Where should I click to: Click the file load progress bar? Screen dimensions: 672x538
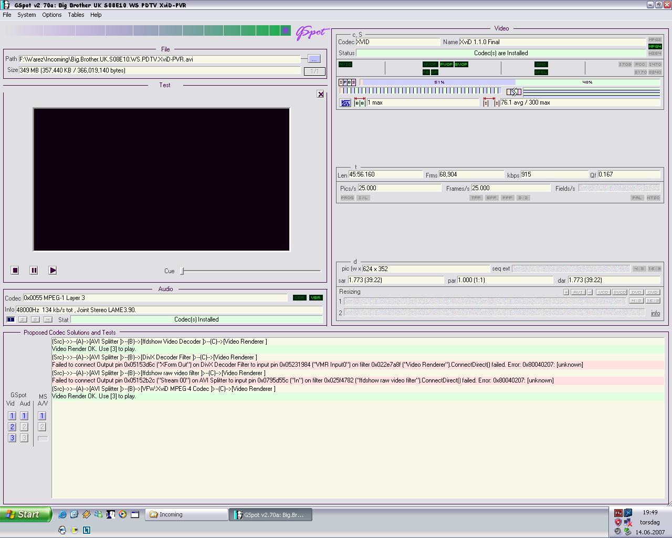148,31
